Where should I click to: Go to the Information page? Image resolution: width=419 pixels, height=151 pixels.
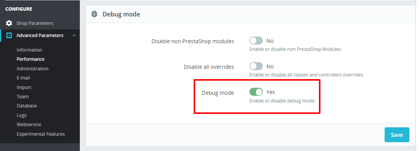tap(29, 50)
